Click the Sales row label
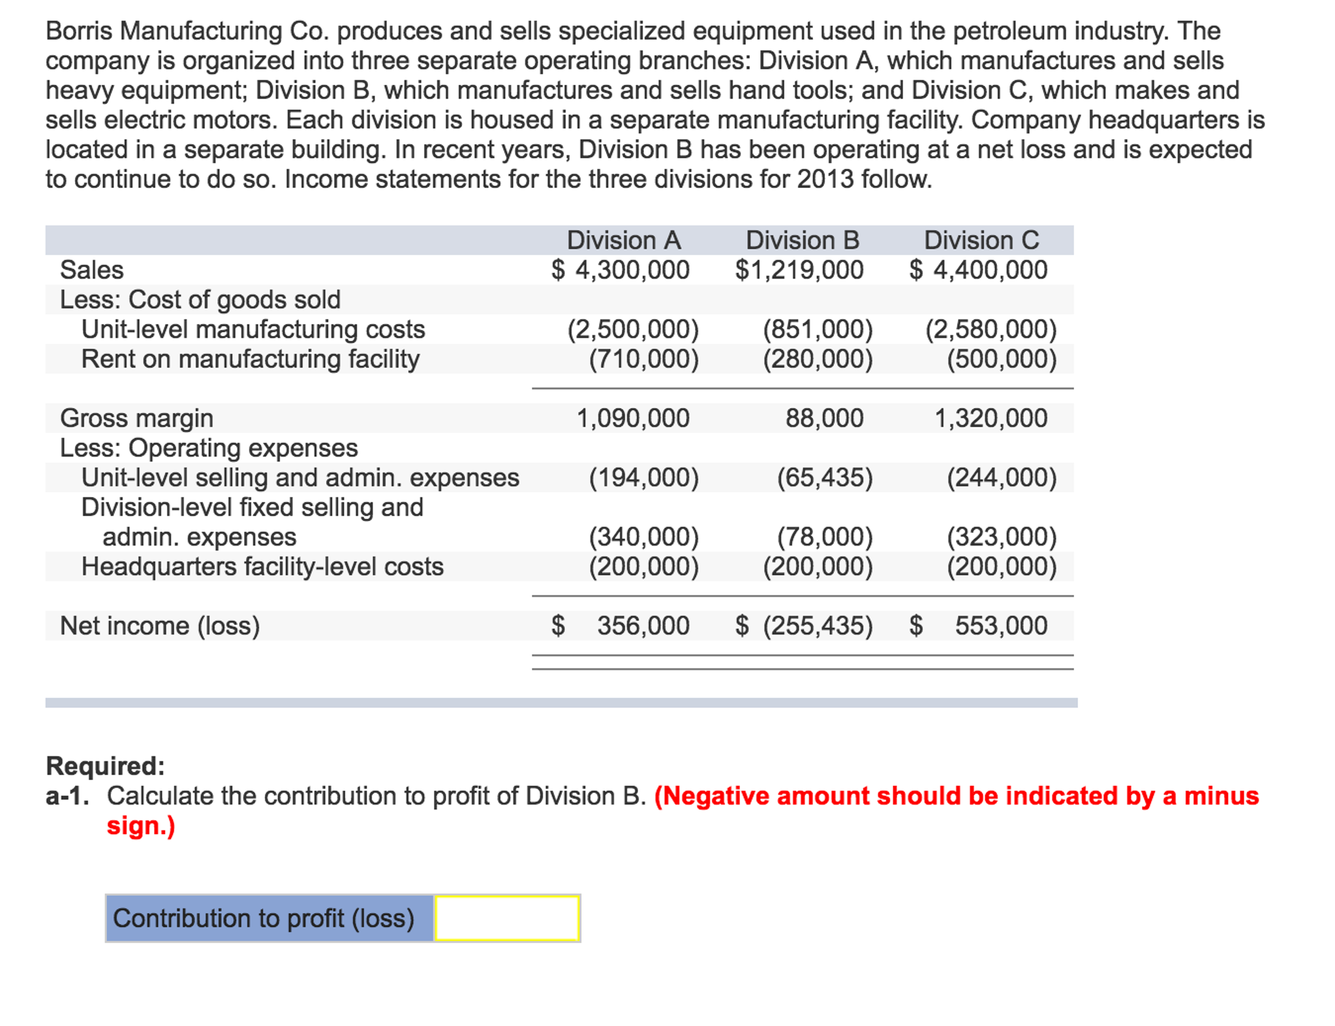This screenshot has width=1335, height=1026. 92,269
